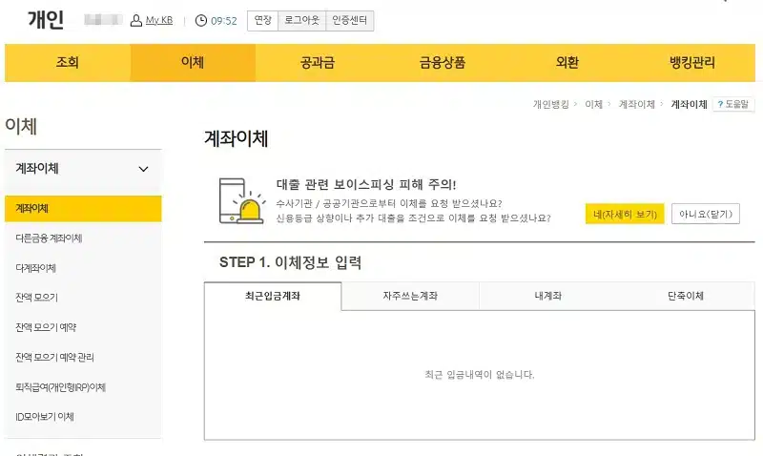Dismiss the warning with 아니요(닫기)
This screenshot has height=456, width=763.
point(706,214)
